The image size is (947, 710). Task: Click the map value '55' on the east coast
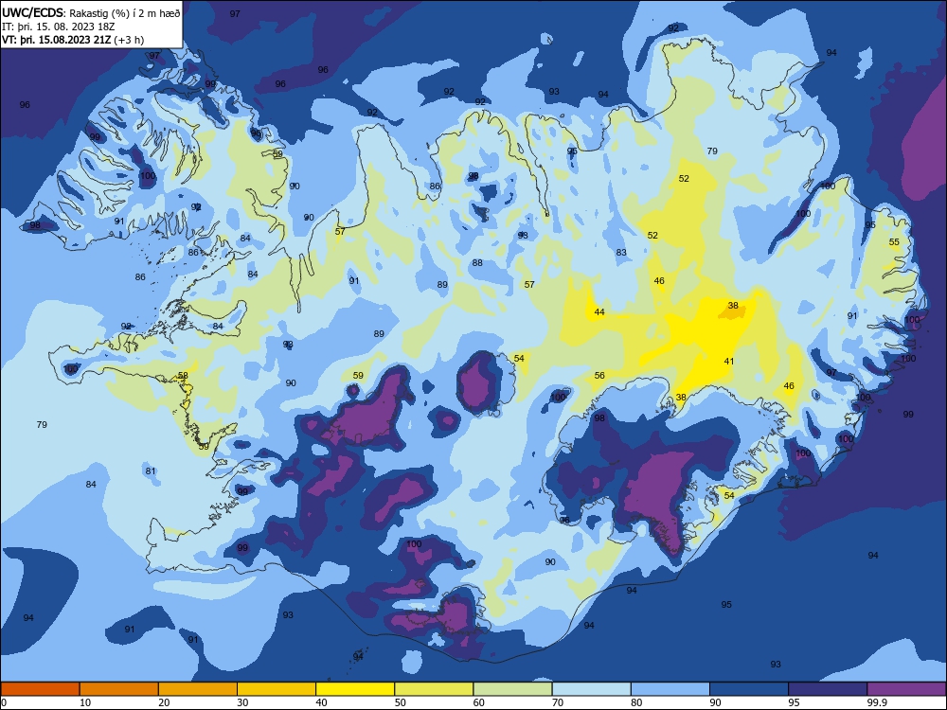[x=895, y=242]
